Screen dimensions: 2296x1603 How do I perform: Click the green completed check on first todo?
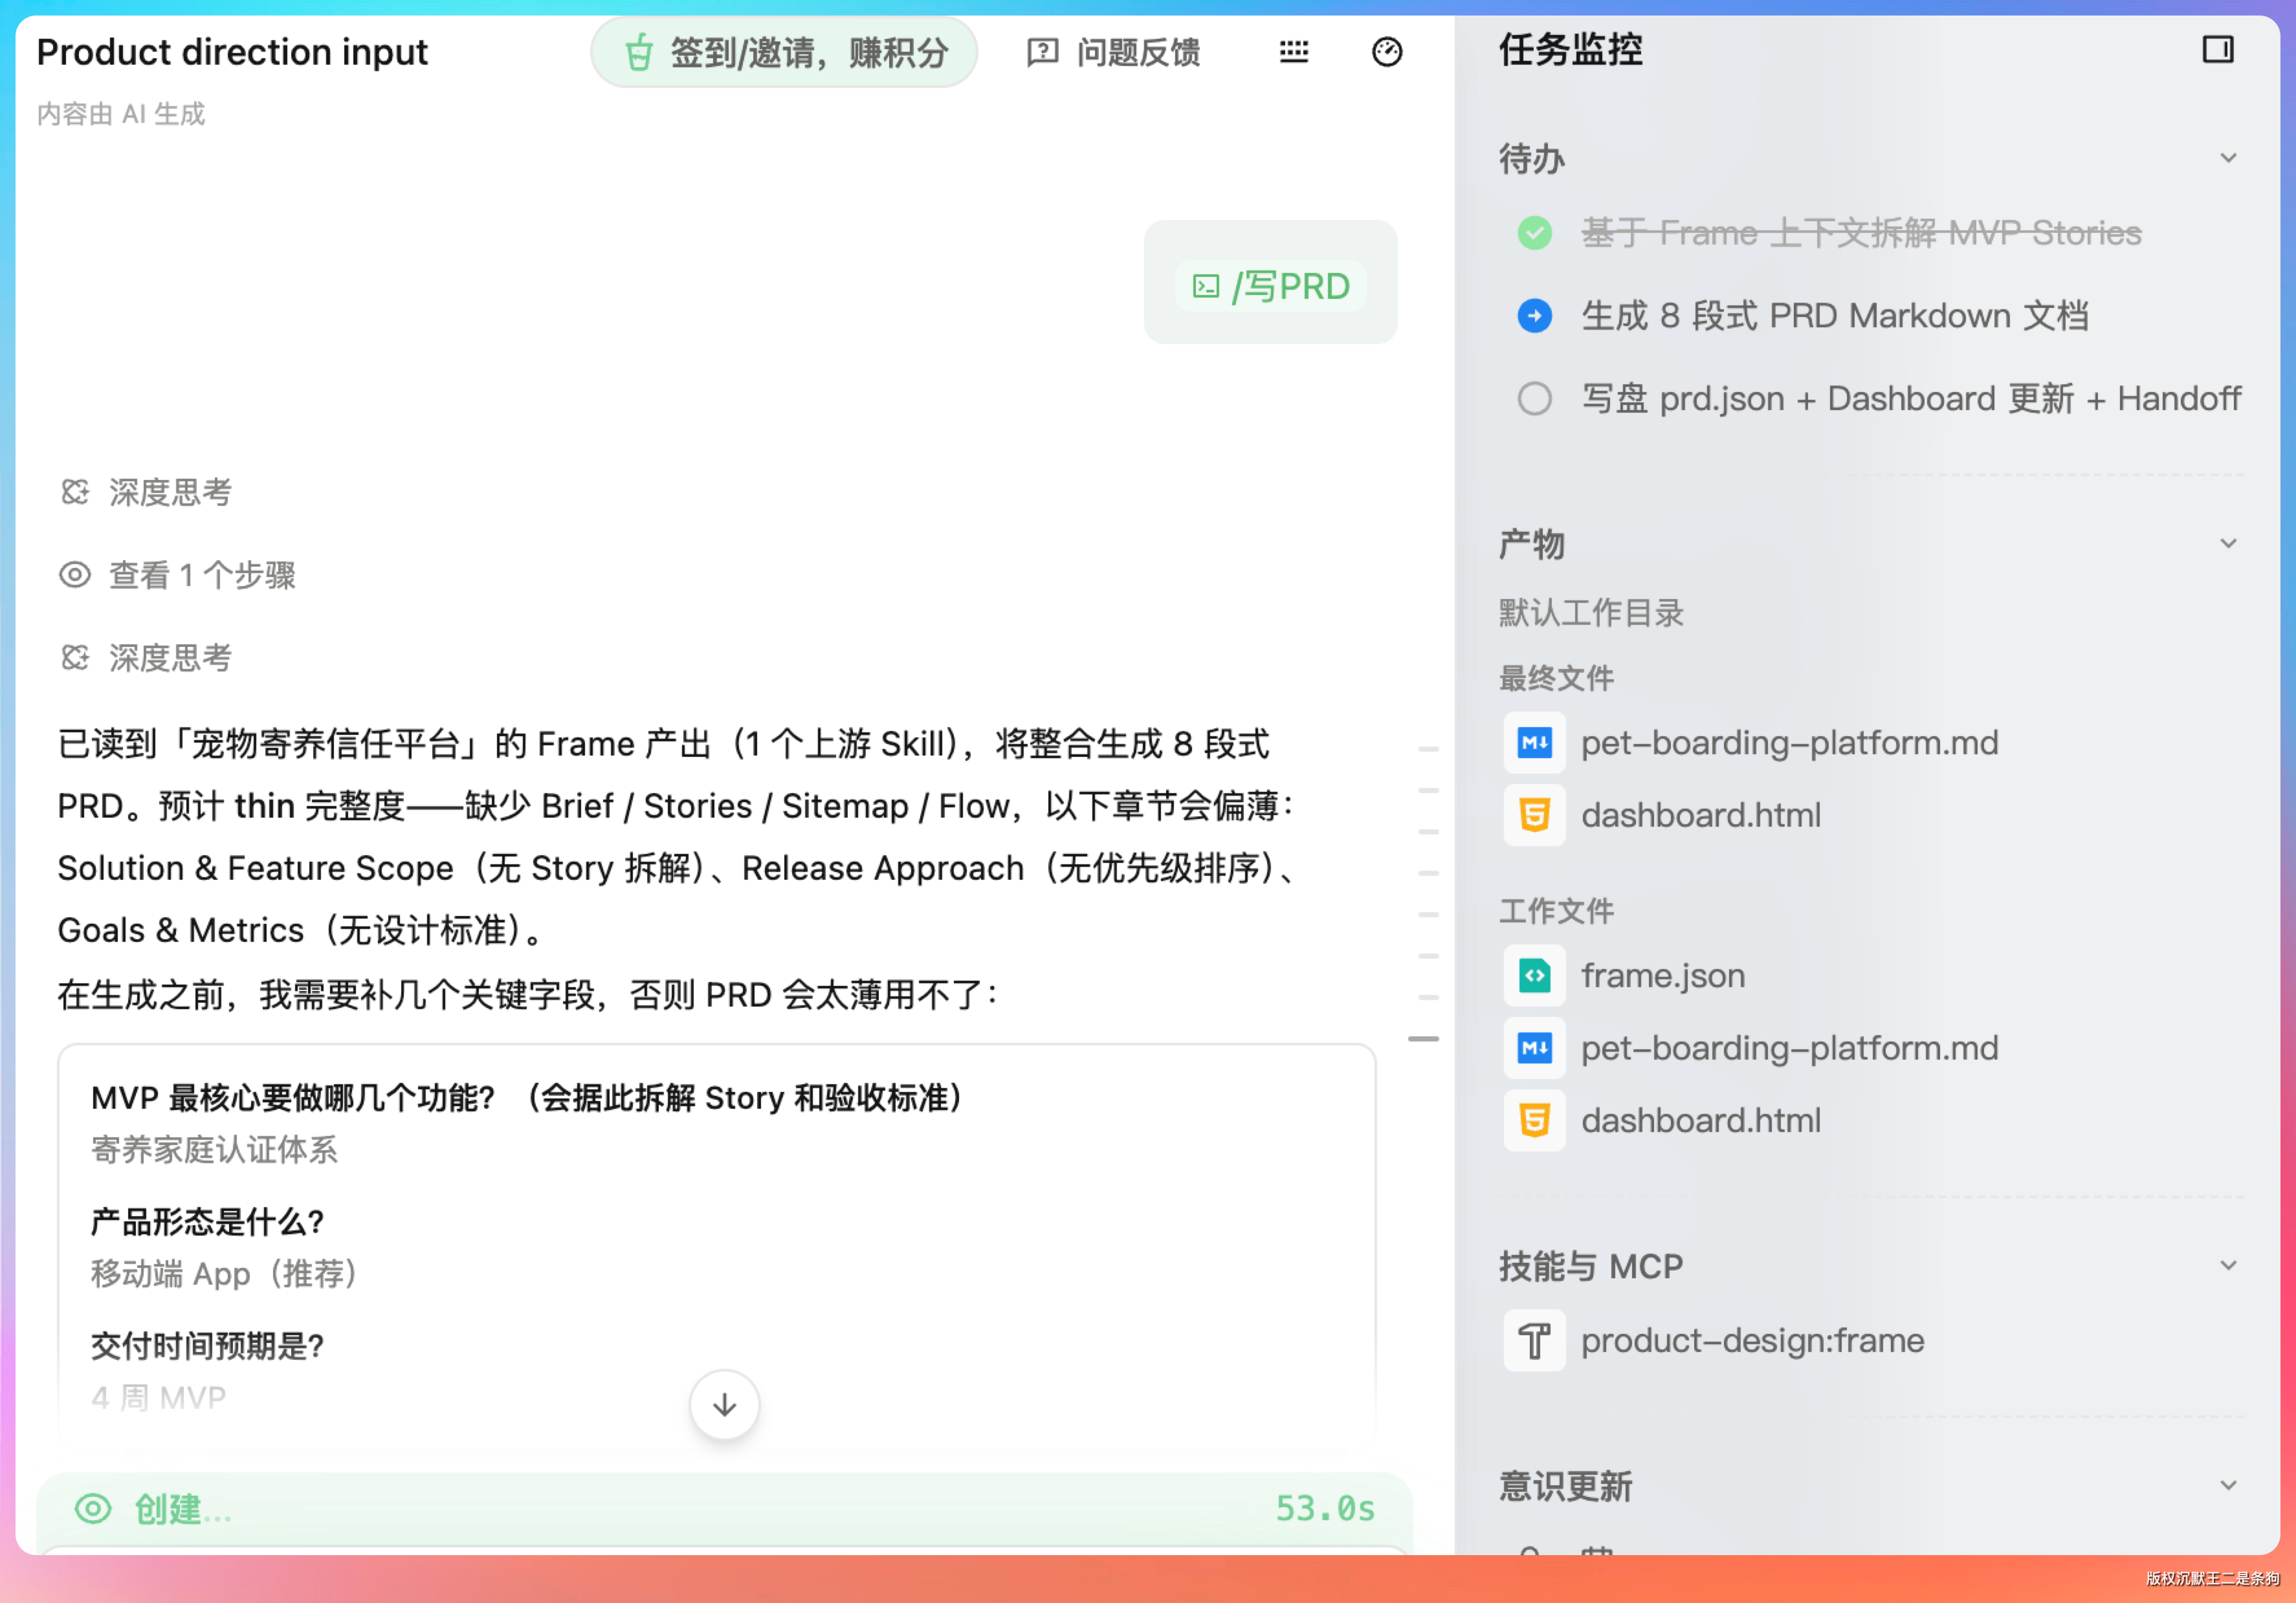coord(1534,233)
